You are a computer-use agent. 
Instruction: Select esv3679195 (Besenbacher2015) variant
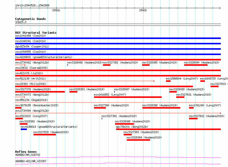point(37,105)
